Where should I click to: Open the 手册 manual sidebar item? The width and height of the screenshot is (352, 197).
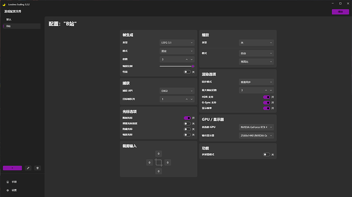point(22,182)
